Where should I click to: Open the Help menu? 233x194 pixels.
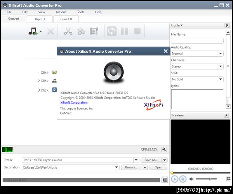pyautogui.click(x=98, y=12)
